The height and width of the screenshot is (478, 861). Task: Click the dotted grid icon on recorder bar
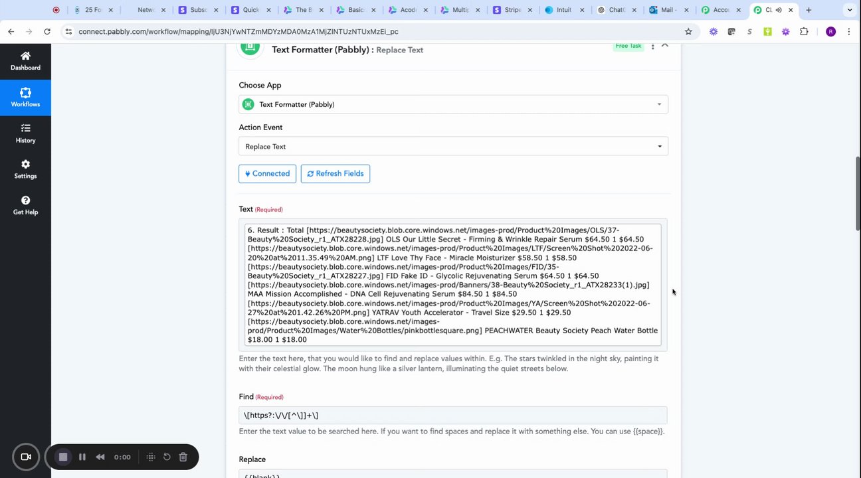coord(151,457)
